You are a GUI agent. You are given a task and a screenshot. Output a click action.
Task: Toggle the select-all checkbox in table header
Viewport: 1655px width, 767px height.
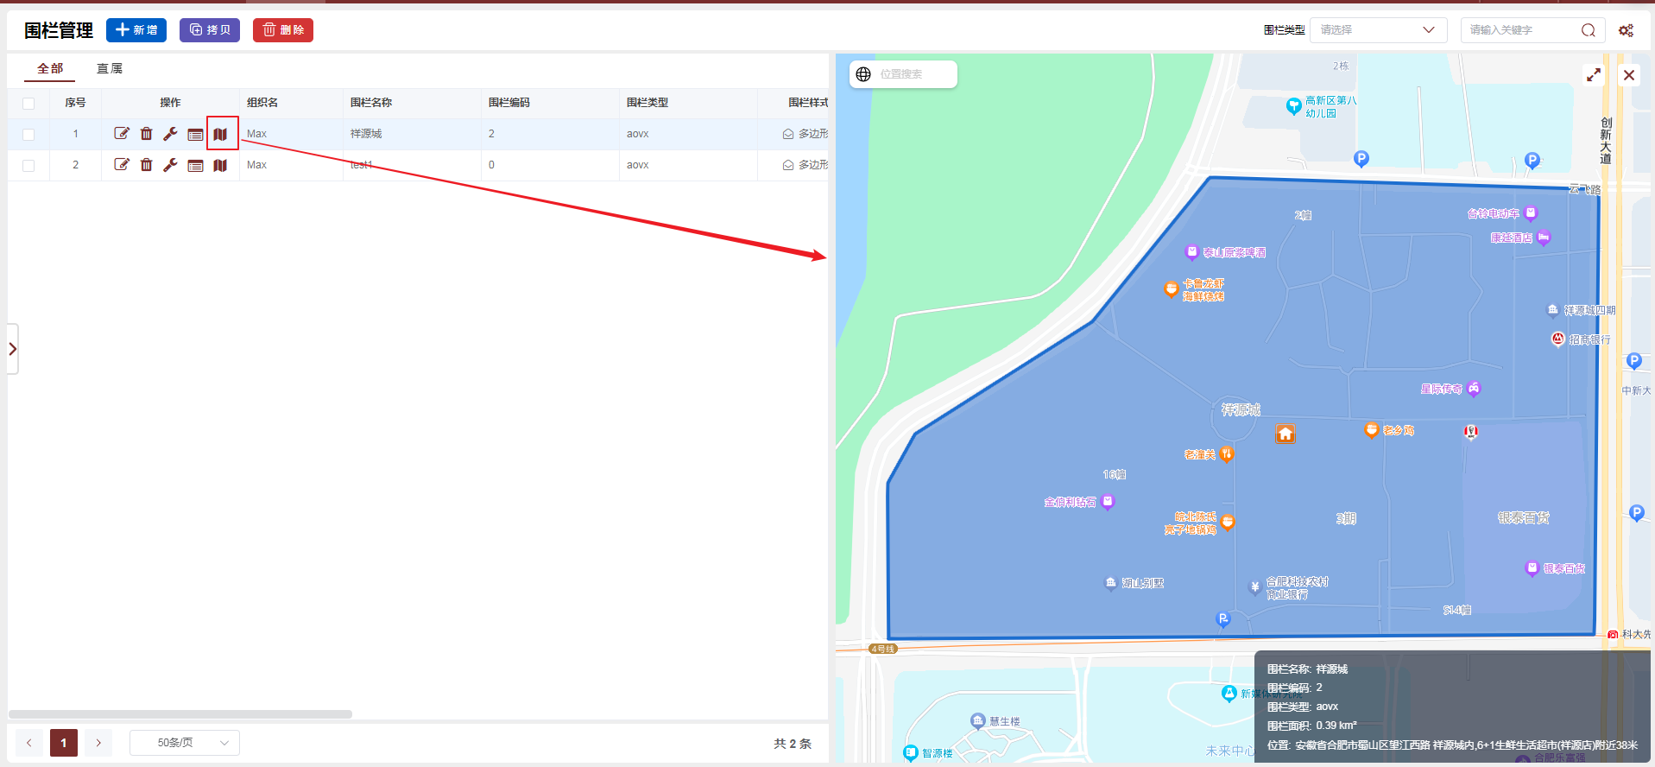[28, 103]
